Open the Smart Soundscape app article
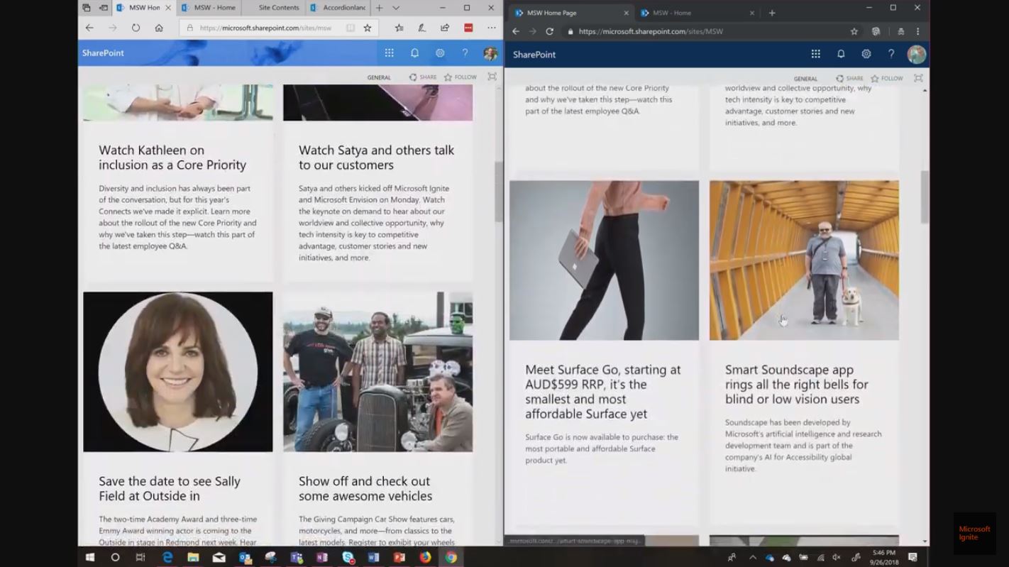The height and width of the screenshot is (567, 1009). pyautogui.click(x=803, y=384)
